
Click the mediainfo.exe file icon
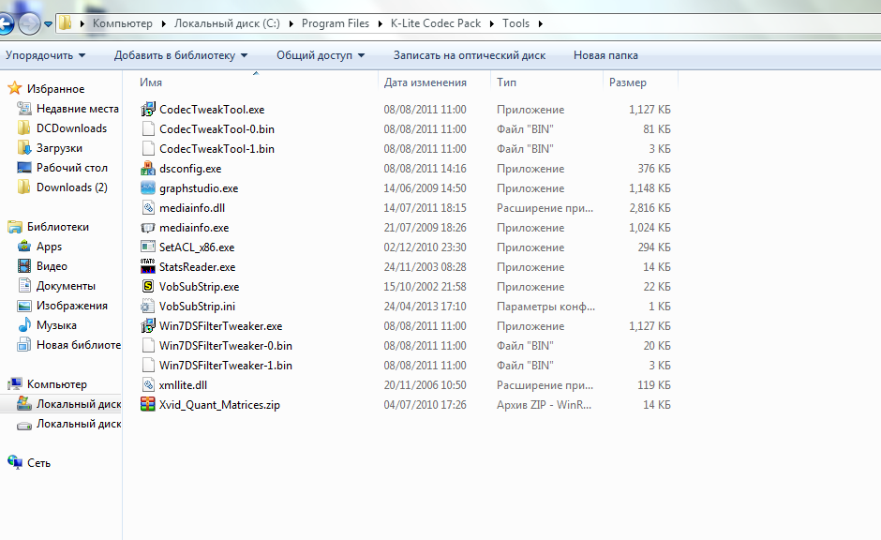pyautogui.click(x=147, y=228)
